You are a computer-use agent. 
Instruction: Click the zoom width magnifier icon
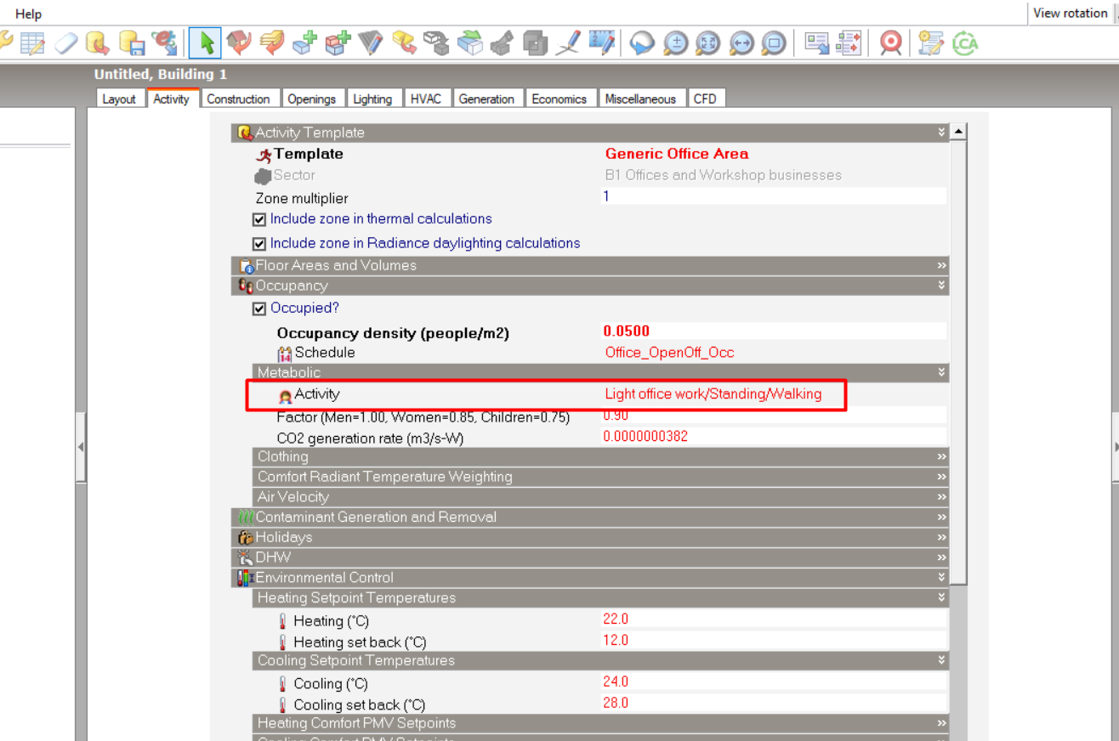tap(741, 42)
